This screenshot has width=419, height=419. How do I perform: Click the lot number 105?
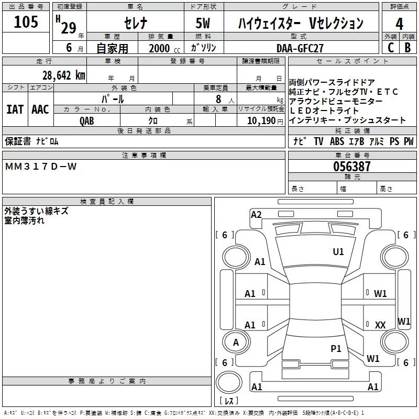click(26, 21)
